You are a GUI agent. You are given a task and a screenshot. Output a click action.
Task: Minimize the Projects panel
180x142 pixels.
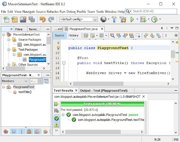48,29
